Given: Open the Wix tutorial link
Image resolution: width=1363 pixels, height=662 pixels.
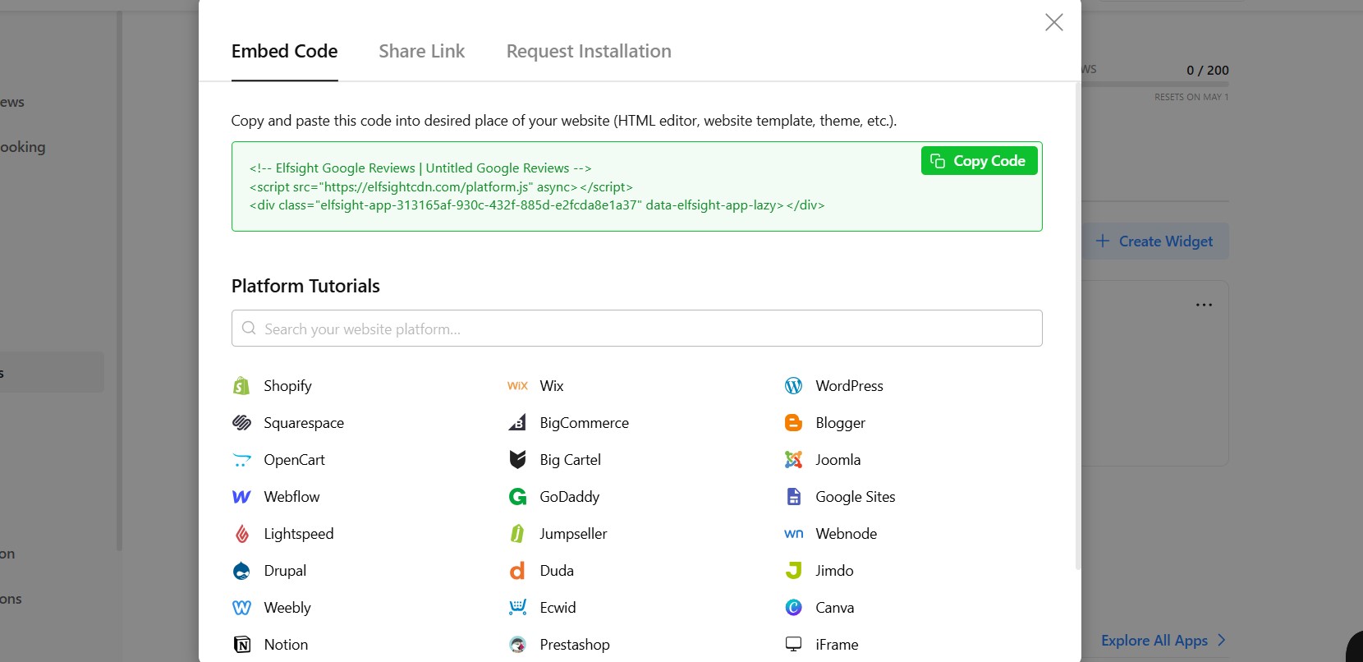Looking at the screenshot, I should pyautogui.click(x=552, y=386).
